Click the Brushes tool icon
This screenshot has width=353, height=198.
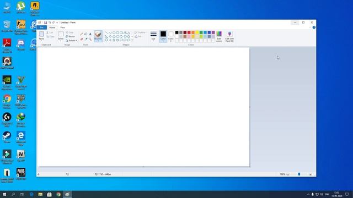[98, 34]
